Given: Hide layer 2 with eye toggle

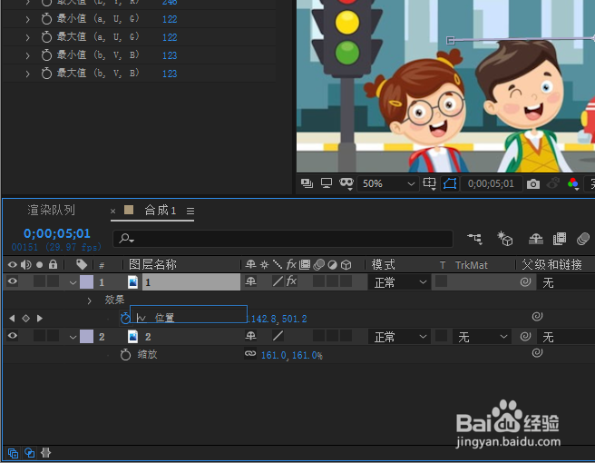Looking at the screenshot, I should click(x=13, y=336).
